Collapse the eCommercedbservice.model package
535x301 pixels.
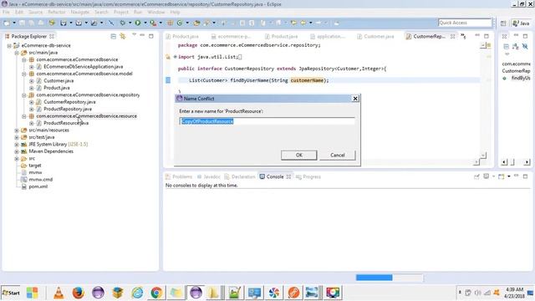coord(24,74)
